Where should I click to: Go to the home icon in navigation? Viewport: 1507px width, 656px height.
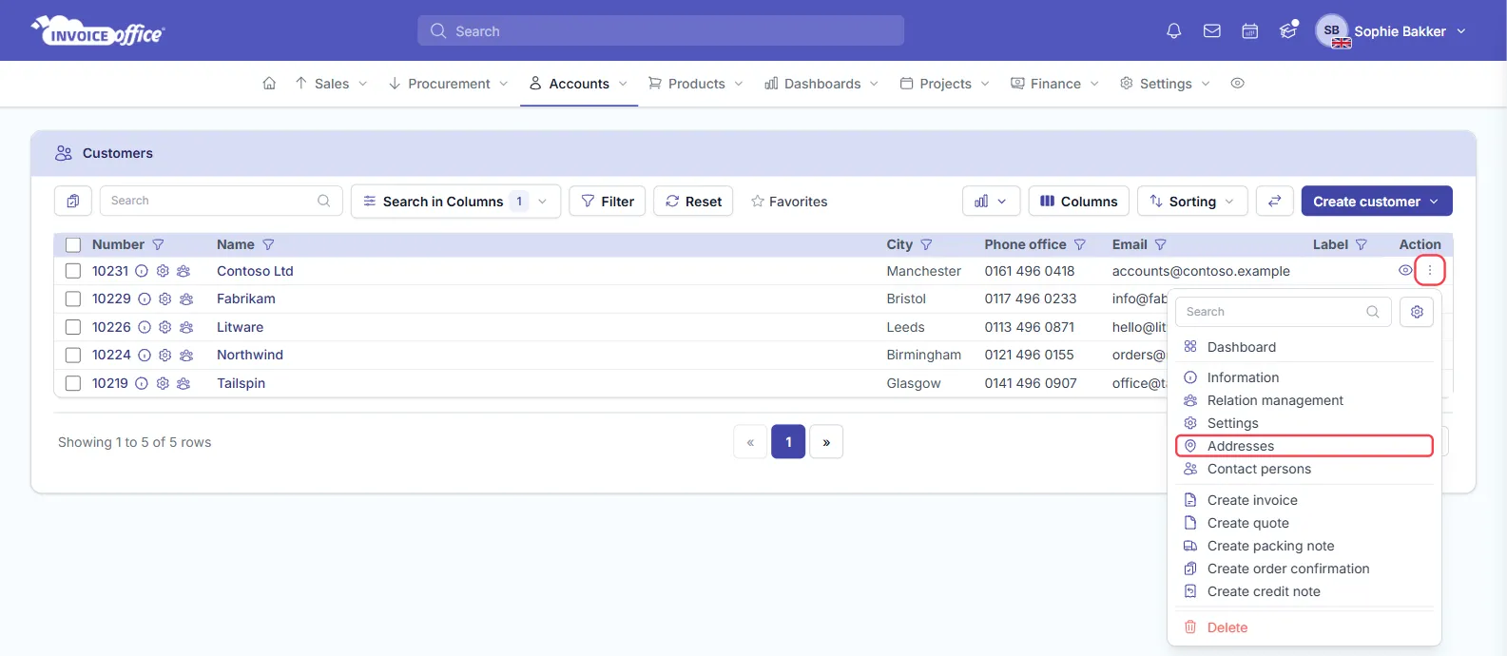tap(269, 84)
